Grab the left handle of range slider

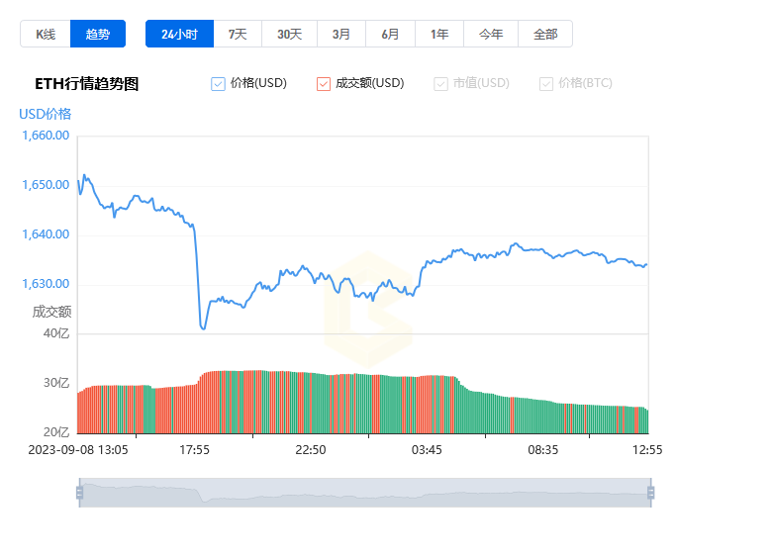click(79, 493)
